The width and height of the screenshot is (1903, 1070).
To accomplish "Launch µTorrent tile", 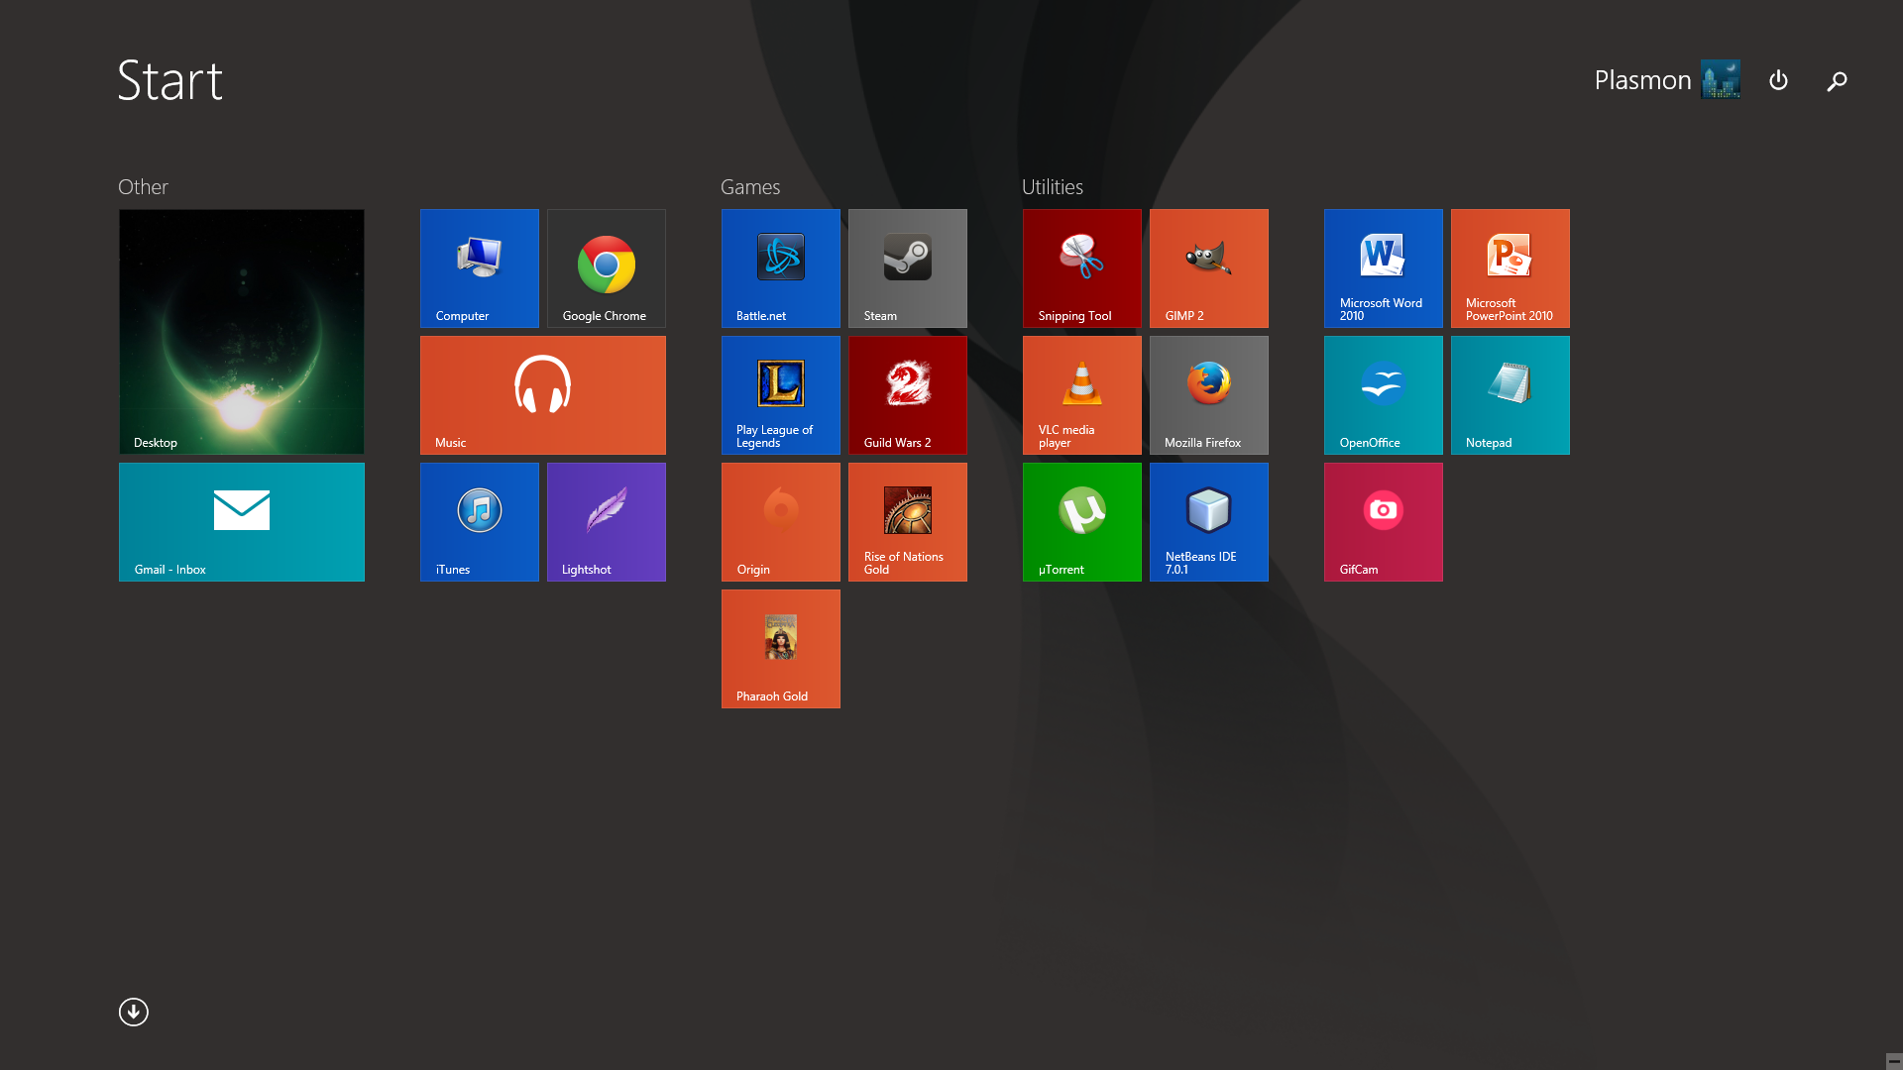I will [1081, 522].
